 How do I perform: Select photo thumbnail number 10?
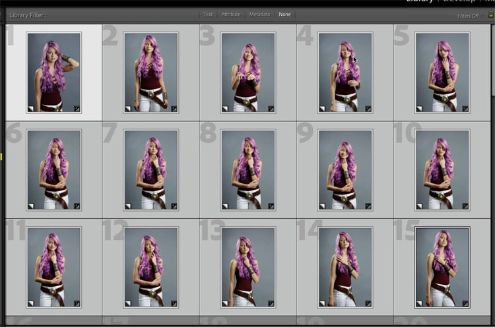(x=442, y=170)
